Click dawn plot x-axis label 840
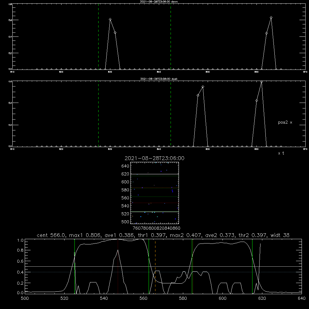 click(159, 72)
